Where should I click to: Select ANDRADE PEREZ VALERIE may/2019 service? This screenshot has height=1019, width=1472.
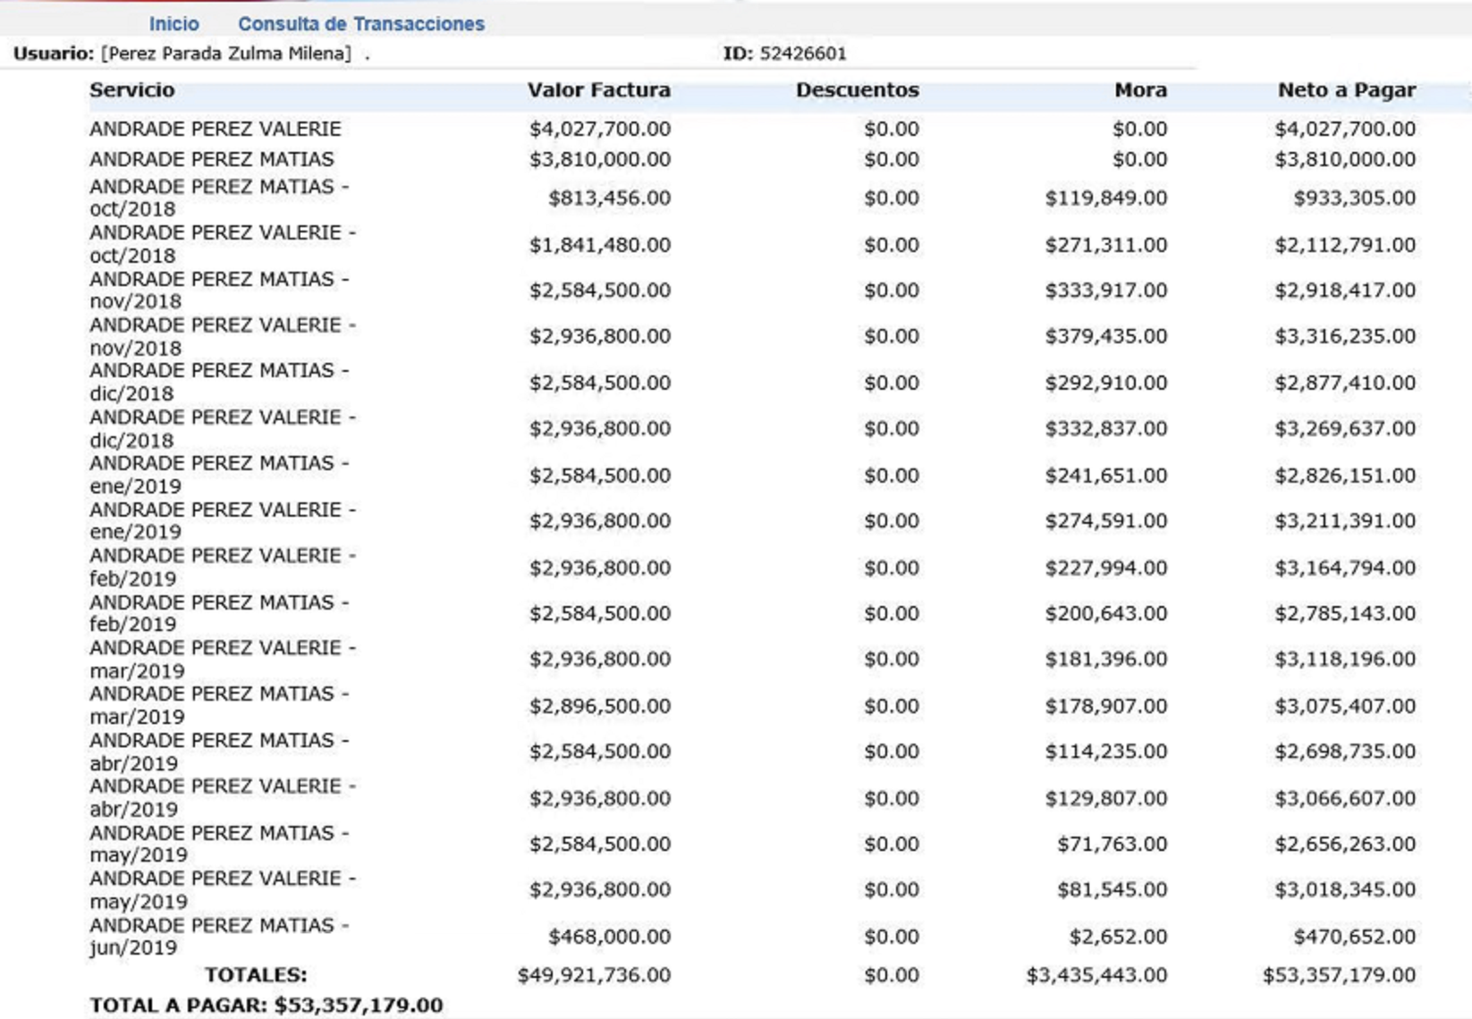click(223, 889)
